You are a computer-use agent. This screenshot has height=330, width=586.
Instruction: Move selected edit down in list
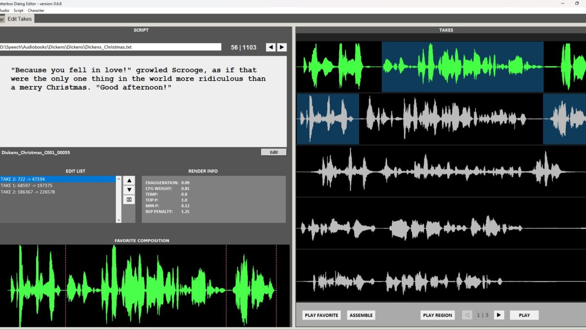point(129,190)
